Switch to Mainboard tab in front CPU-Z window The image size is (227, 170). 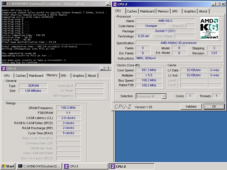click(x=147, y=11)
